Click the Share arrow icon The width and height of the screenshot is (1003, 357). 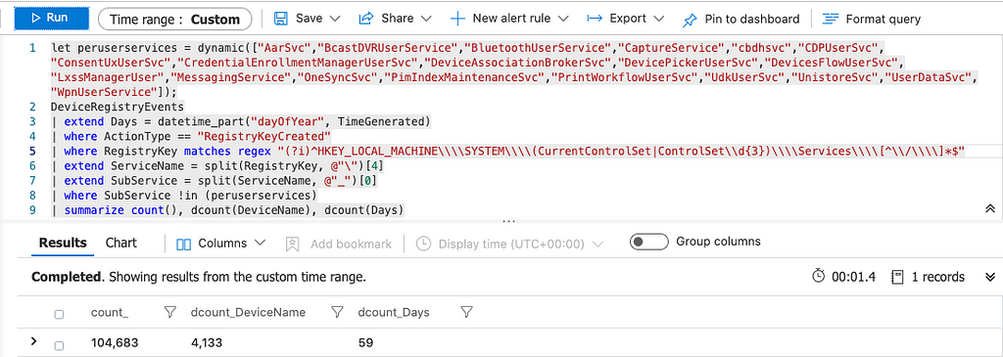(x=366, y=19)
